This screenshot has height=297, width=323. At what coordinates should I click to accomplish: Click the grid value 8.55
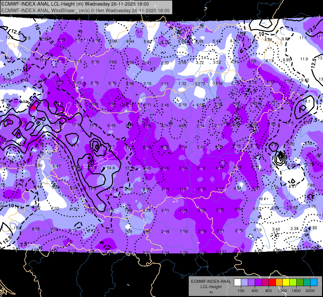(308, 143)
